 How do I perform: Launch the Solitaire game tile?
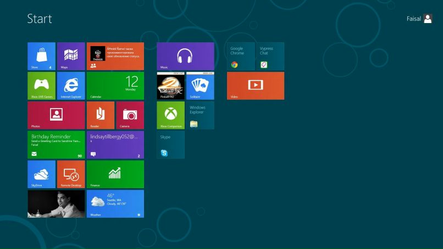(200, 86)
